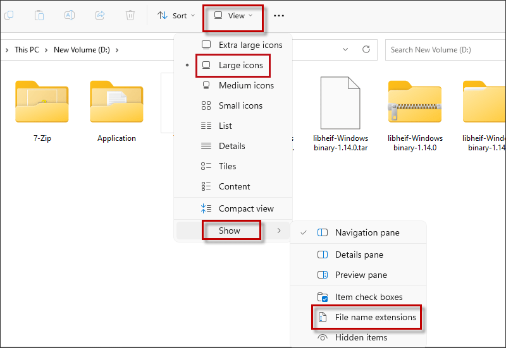The image size is (506, 348).
Task: Switch to Small icons view
Action: [x=233, y=105]
